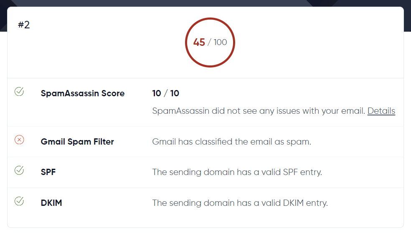The image size is (411, 235).
Task: Select the DKIM row heading
Action: (x=51, y=203)
